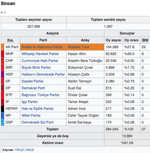Open the Mustafa Tuna candidate link
Screen dimensions: 150x153
pyautogui.click(x=78, y=47)
